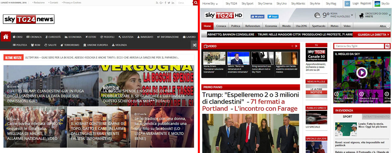Screen dimensions: 392x153
Task: Open the Sky Sport link
Action: click(x=247, y=3)
